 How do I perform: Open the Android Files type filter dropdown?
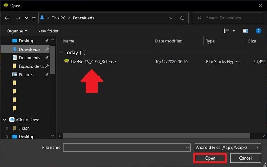click(228, 148)
